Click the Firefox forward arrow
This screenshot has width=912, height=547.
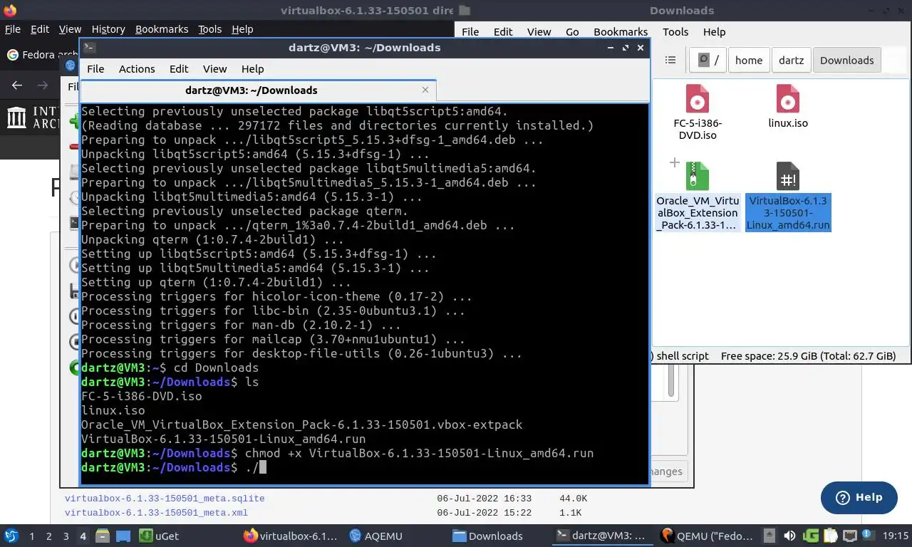coord(43,85)
